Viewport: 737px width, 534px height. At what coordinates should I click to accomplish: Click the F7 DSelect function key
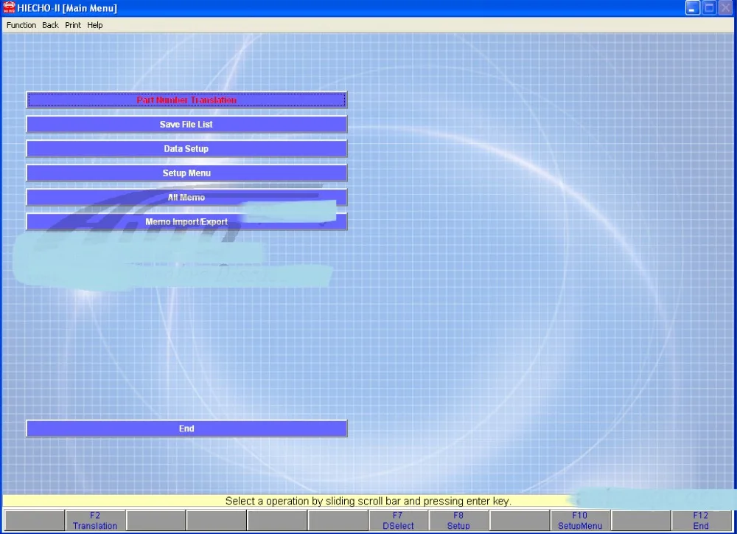pos(398,521)
